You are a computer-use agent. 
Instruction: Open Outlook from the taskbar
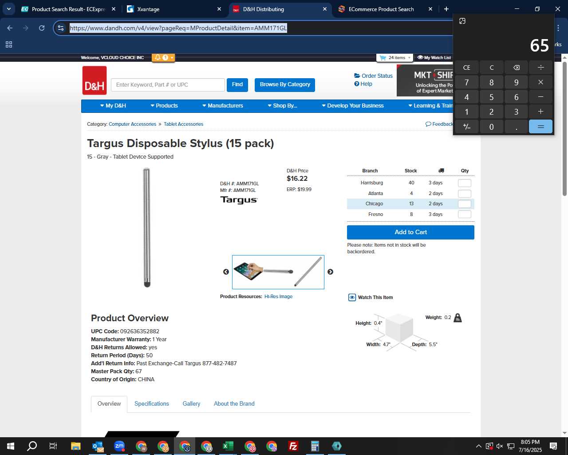point(98,446)
